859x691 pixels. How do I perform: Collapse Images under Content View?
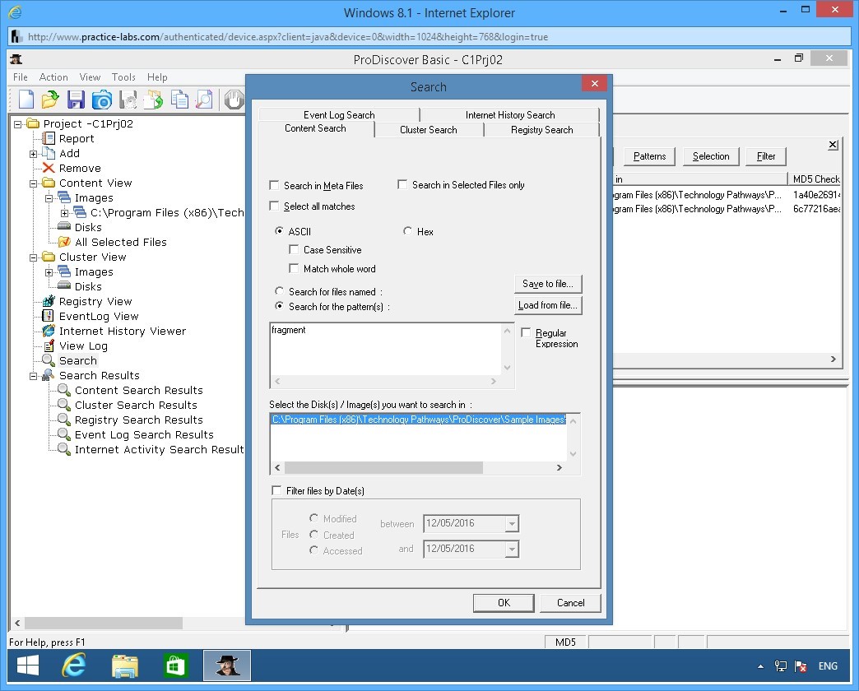[x=49, y=198]
